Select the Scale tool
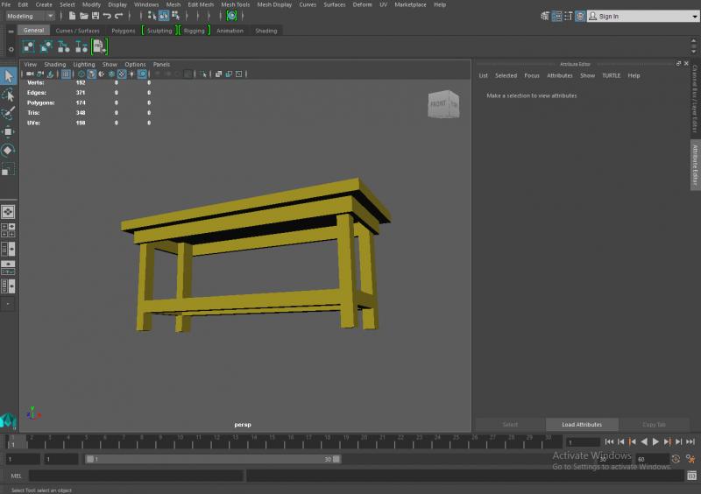The image size is (701, 494). (8, 168)
